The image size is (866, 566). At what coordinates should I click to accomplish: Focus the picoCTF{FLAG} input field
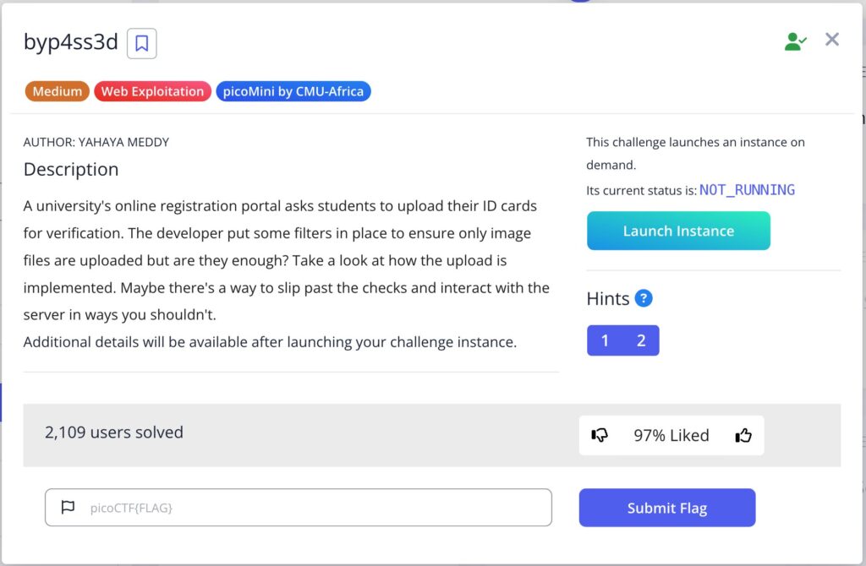point(313,508)
